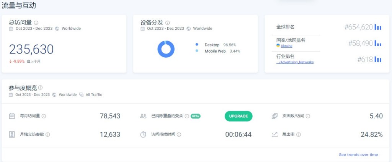Click unique visitors person icon
Screen dimensions: 392x162
click(x=12, y=134)
